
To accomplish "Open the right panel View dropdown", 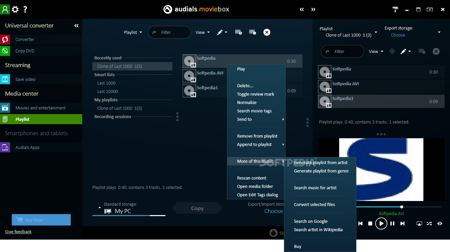I will 376,52.
